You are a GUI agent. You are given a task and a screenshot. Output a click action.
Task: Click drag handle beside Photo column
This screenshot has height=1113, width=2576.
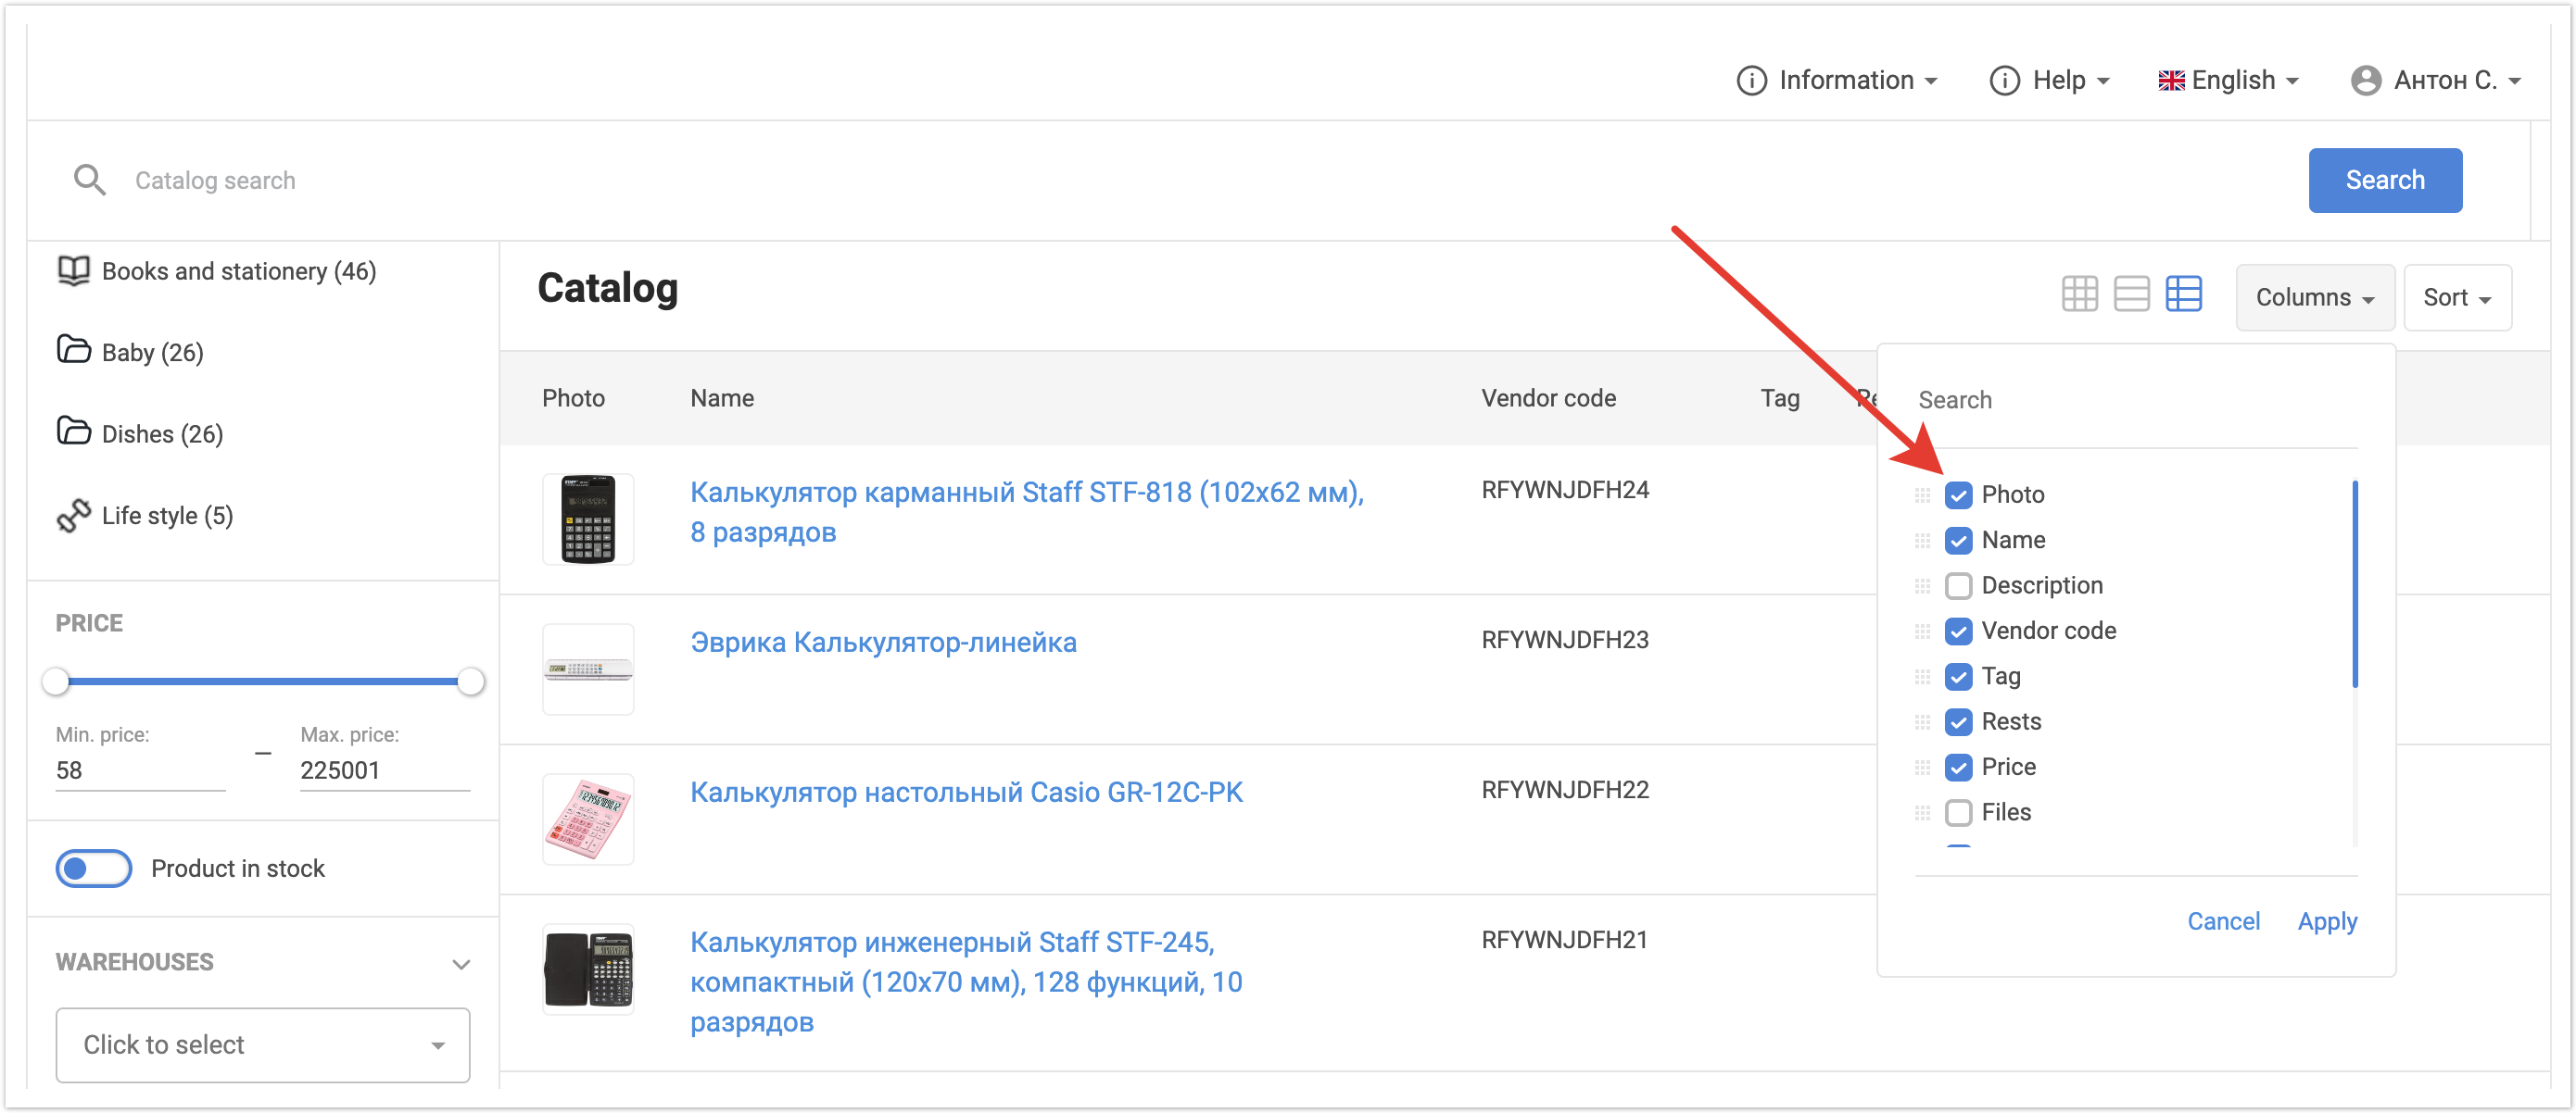1922,495
